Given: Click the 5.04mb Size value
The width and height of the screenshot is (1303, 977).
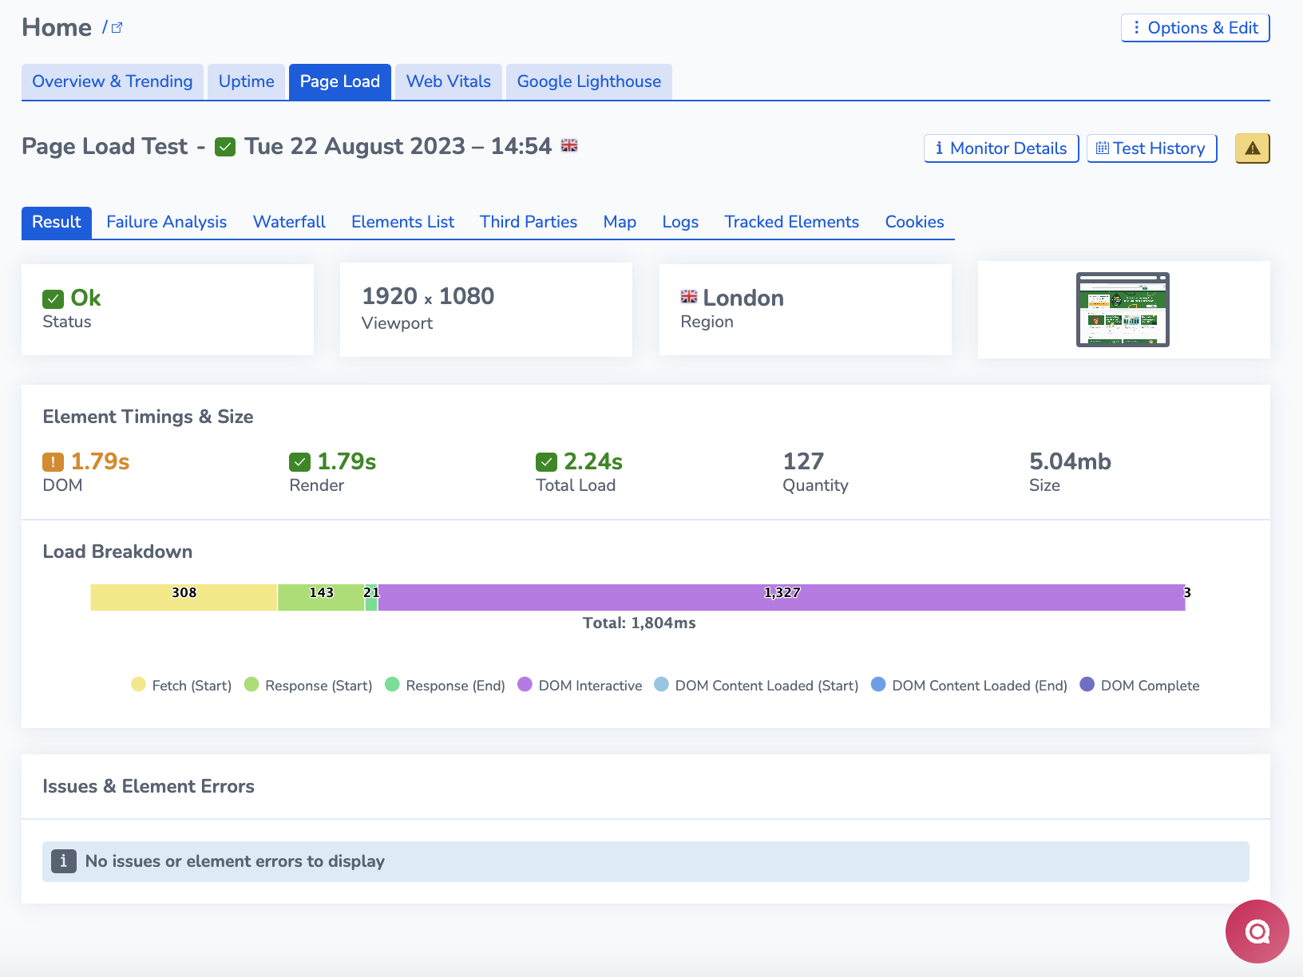Looking at the screenshot, I should click(1070, 461).
